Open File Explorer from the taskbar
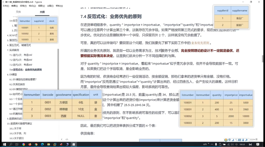The width and height of the screenshot is (265, 147). point(48,144)
